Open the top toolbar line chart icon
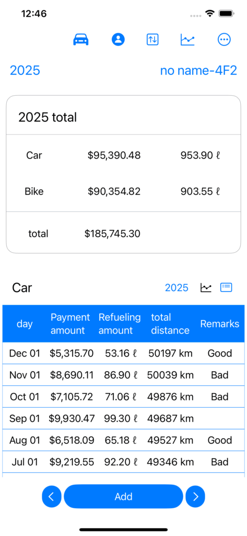Viewport: 247px width, 536px height. point(187,40)
